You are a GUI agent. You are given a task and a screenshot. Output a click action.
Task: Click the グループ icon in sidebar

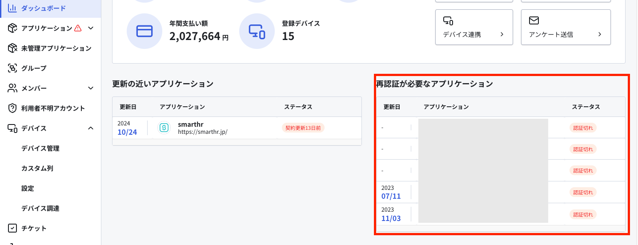pyautogui.click(x=12, y=68)
